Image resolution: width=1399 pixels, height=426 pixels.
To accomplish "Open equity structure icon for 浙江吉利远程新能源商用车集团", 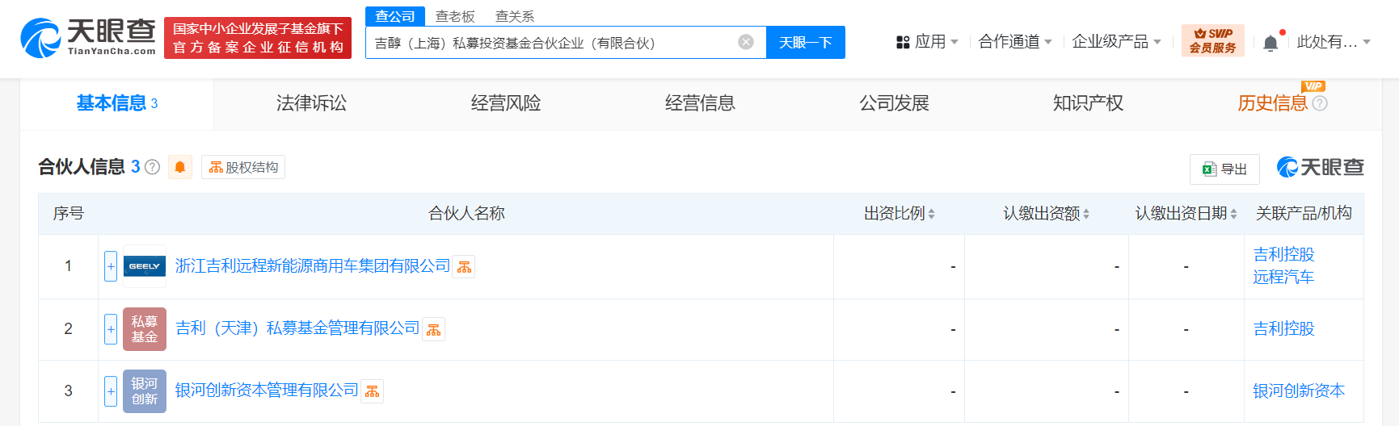I will coord(464,267).
